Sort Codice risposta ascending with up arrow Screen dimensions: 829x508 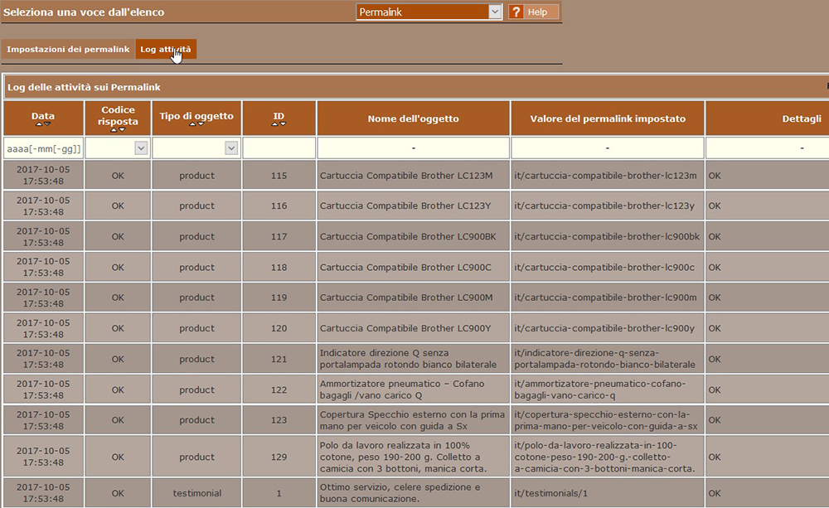[x=114, y=130]
